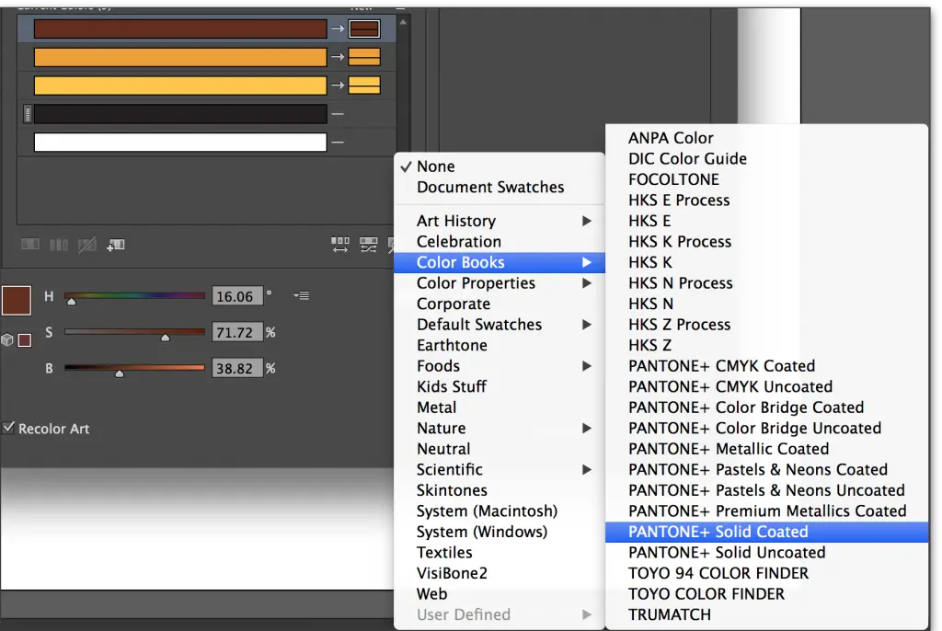Click the separate colors into rows icon
The width and height of the screenshot is (942, 631).
tap(59, 245)
